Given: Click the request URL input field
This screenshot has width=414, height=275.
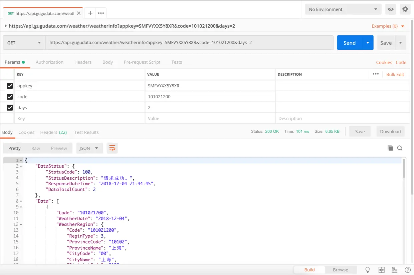Looking at the screenshot, I should pos(189,43).
